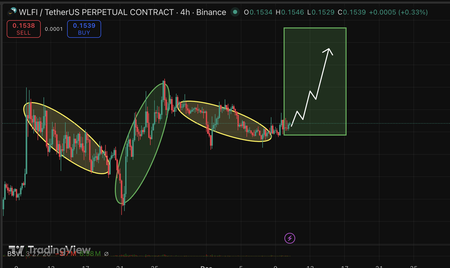Screen dimensions: 450x268
Task: Select the BSVL indicator legend label
Action: [x=16, y=254]
